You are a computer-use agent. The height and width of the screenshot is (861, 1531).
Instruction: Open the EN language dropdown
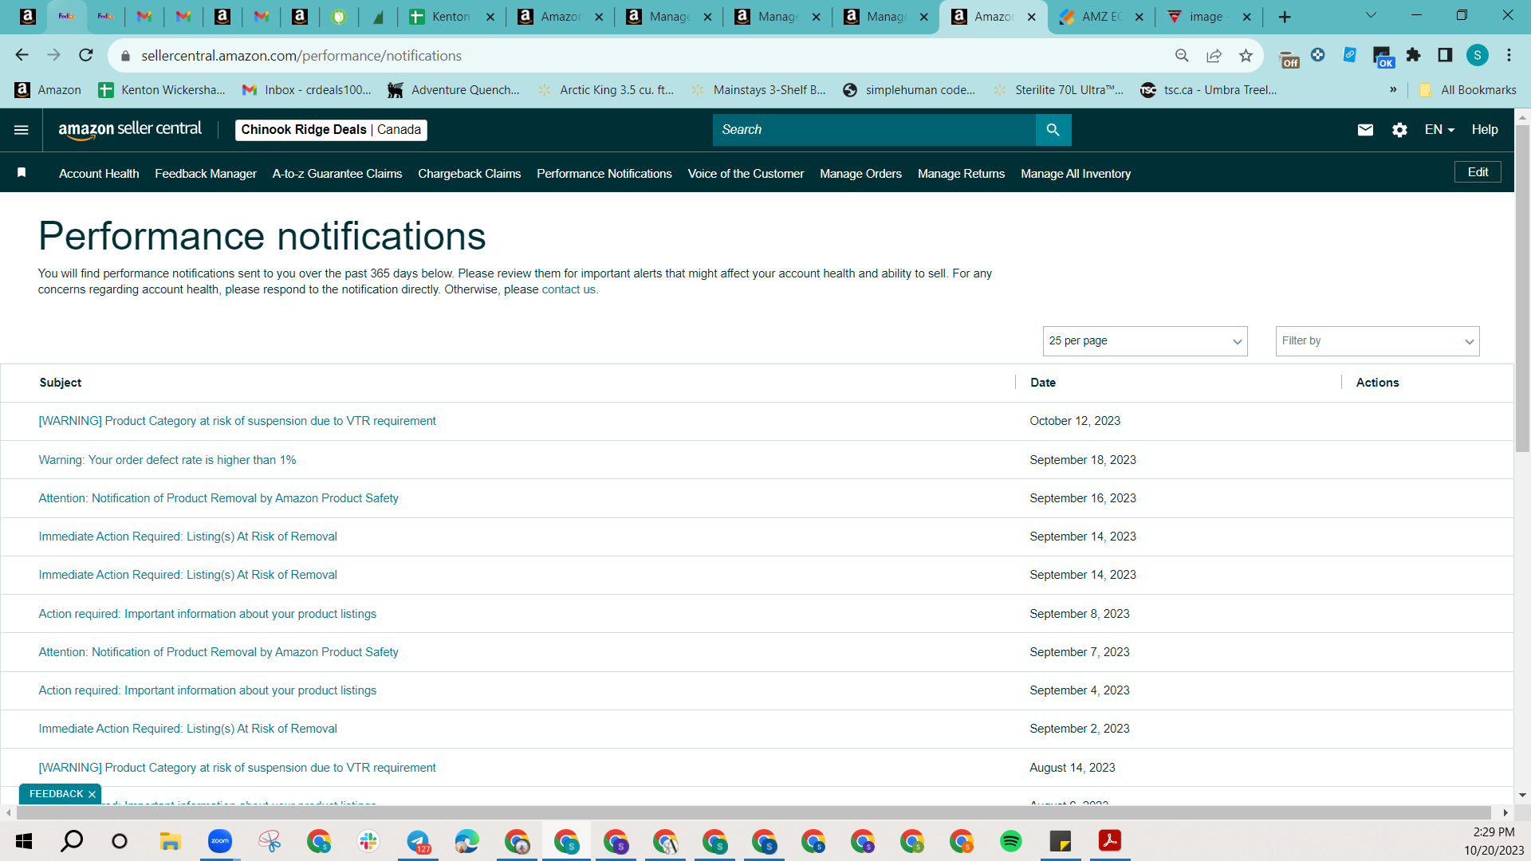(x=1440, y=130)
